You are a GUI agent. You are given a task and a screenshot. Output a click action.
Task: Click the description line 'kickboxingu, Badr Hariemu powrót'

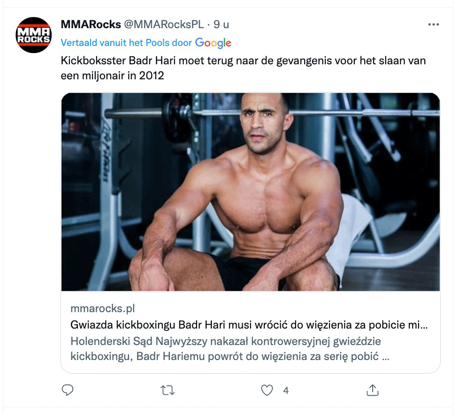click(x=230, y=356)
